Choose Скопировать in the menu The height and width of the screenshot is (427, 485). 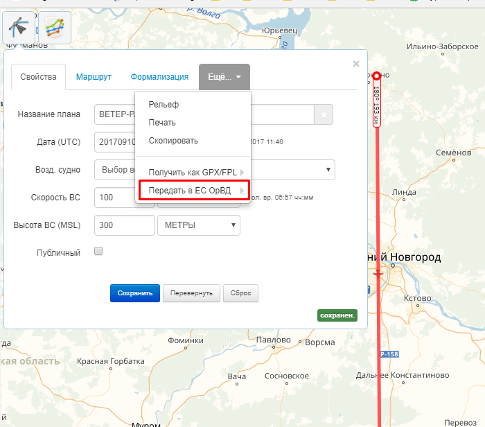173,141
